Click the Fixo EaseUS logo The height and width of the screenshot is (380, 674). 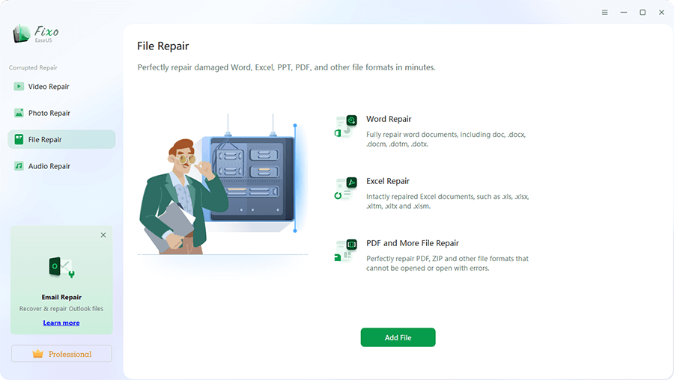[x=35, y=34]
